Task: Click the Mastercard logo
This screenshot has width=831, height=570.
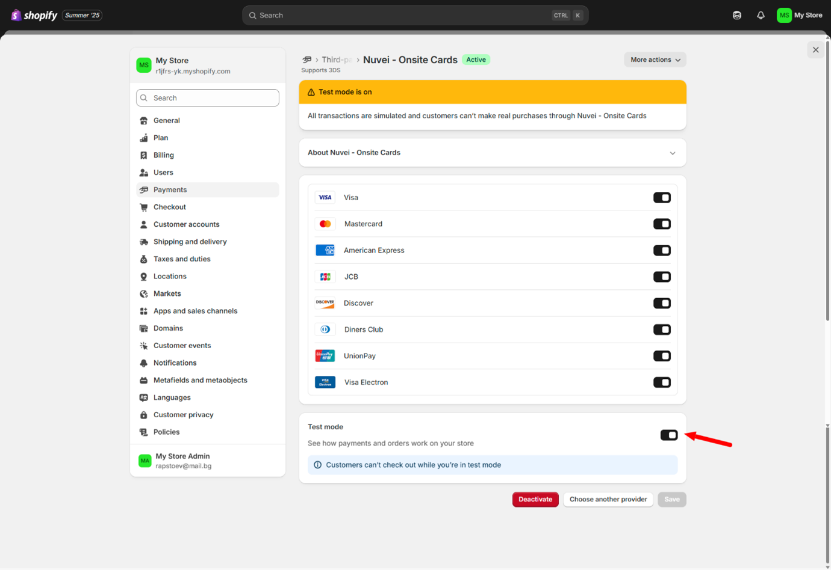Action: [x=325, y=224]
